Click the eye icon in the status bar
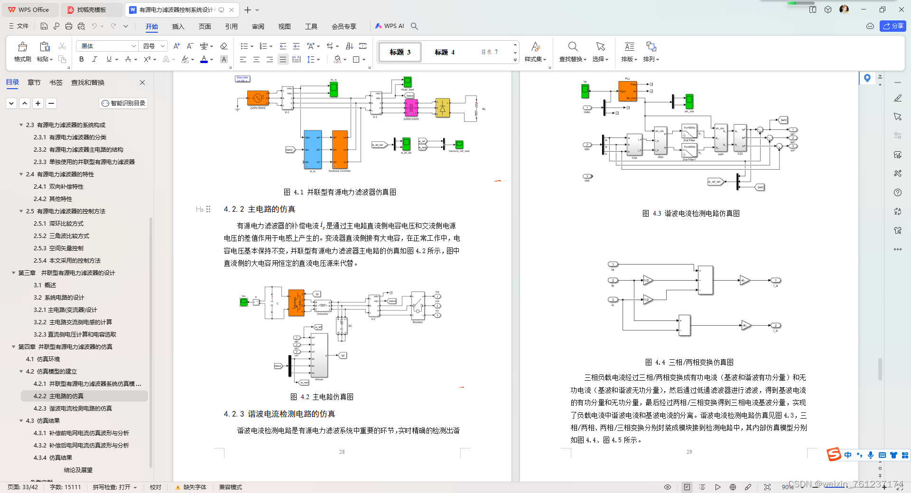 point(667,487)
